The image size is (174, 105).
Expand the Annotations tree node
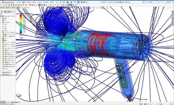click(1, 22)
